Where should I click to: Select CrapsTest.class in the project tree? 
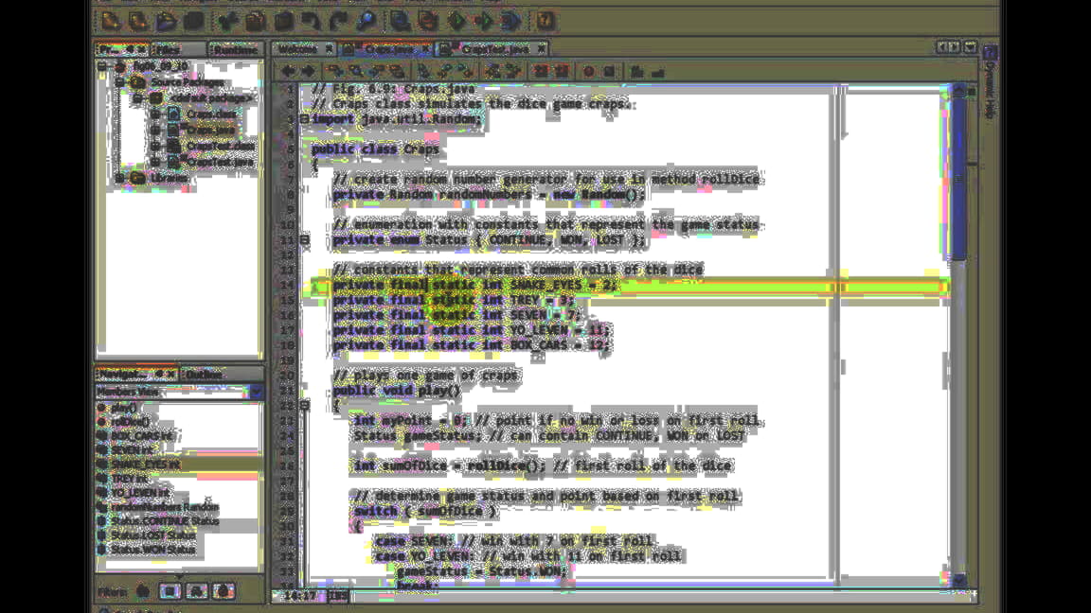coord(220,146)
